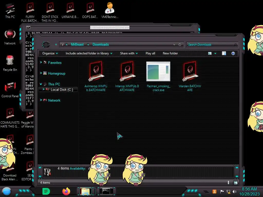Open the VM0Technic desktop shortcut
The image size is (263, 197).
(110, 10)
